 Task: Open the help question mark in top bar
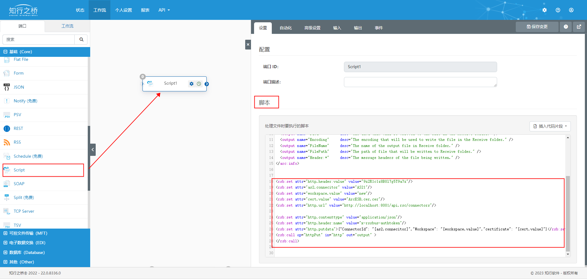(558, 10)
